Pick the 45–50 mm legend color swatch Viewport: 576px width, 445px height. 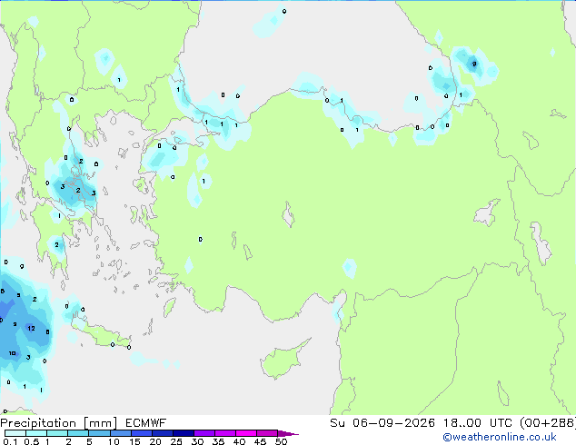pos(267,433)
